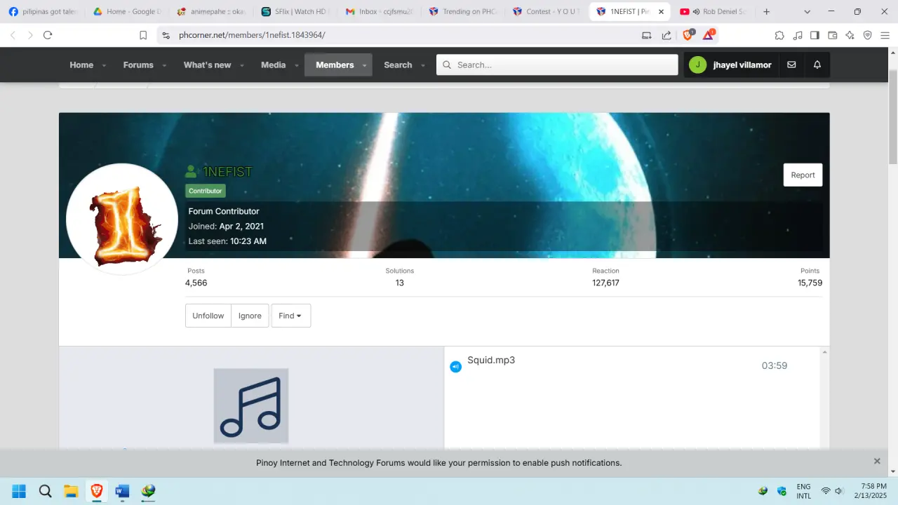Switch to the Google Drive Home tab

pos(126,12)
